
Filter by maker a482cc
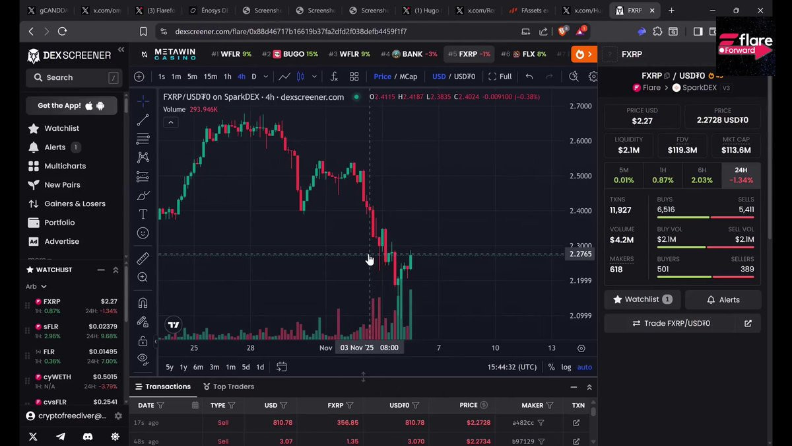coord(541,423)
